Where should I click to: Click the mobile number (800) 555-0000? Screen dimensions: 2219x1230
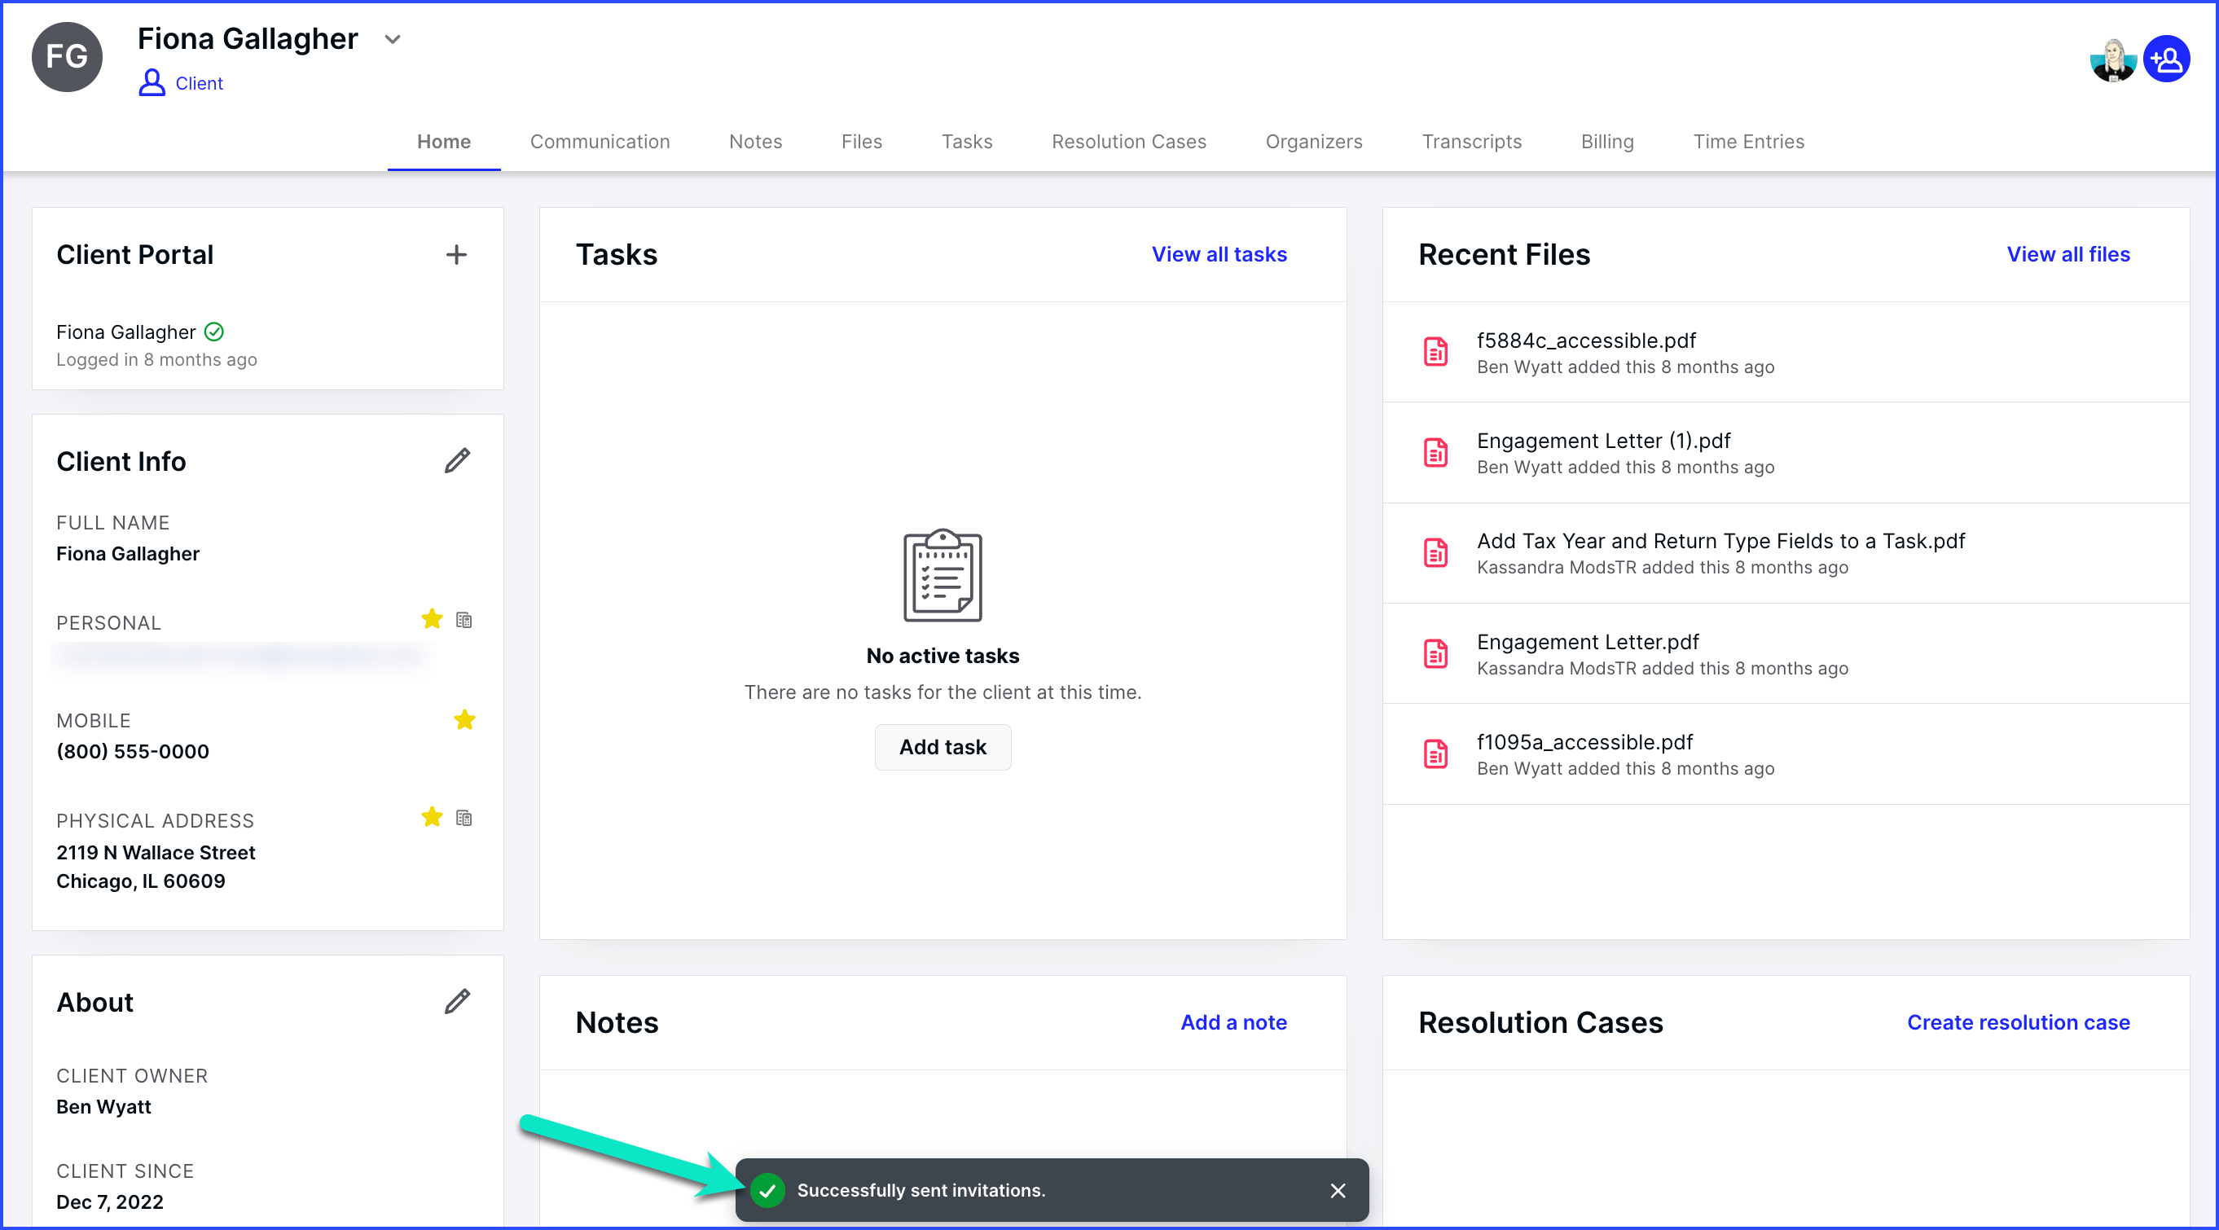tap(133, 752)
